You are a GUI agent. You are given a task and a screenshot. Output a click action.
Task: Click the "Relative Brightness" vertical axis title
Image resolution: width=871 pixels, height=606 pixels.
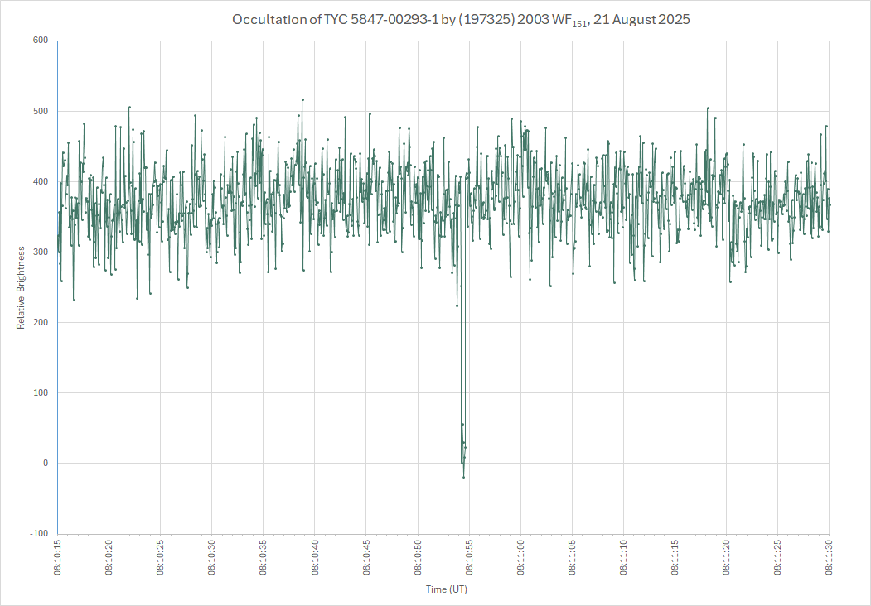21,287
